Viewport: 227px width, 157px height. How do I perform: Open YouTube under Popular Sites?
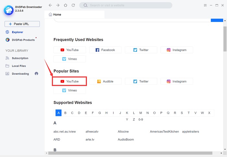70,81
